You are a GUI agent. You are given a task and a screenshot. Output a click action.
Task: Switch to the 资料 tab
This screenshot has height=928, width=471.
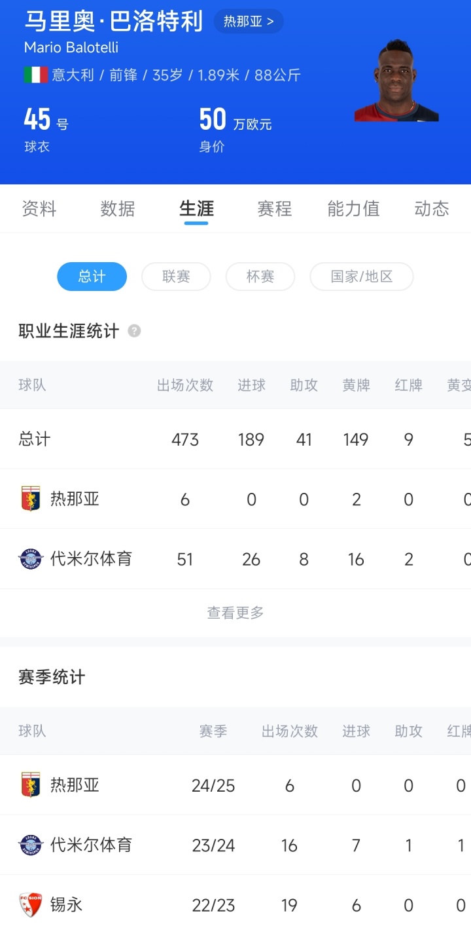pyautogui.click(x=39, y=209)
